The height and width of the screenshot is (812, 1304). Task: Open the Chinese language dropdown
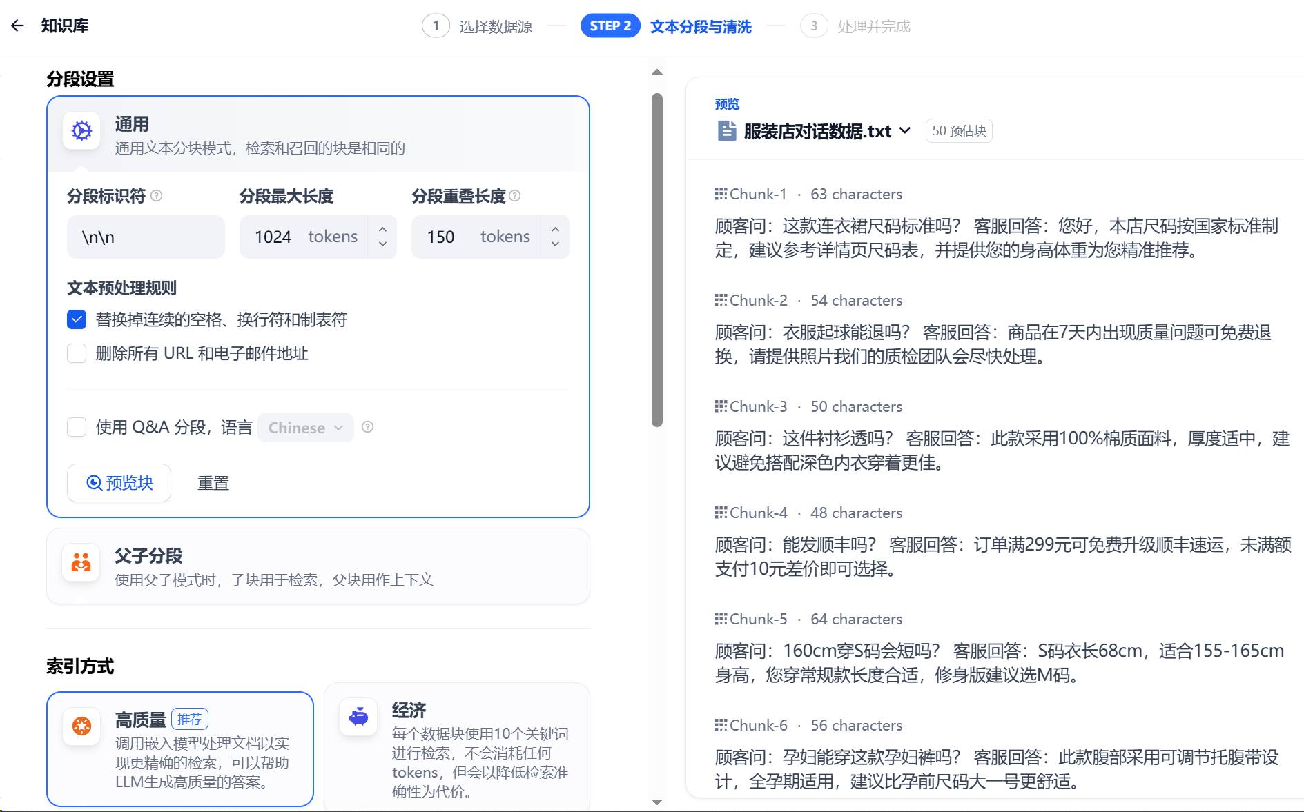coord(305,428)
